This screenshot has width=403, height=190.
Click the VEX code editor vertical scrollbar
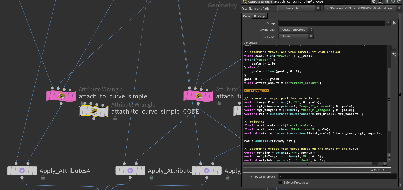pyautogui.click(x=389, y=99)
